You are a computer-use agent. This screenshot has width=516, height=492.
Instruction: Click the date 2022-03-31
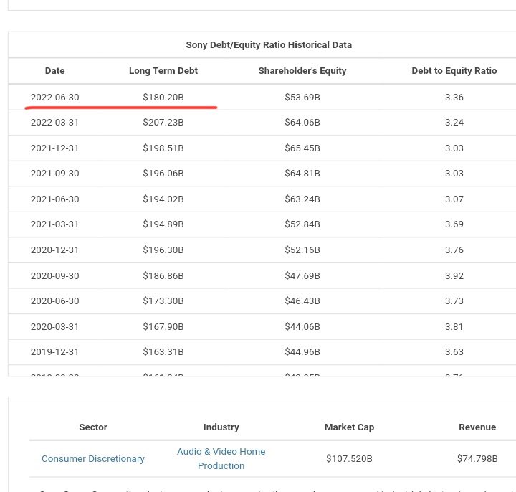[54, 123]
